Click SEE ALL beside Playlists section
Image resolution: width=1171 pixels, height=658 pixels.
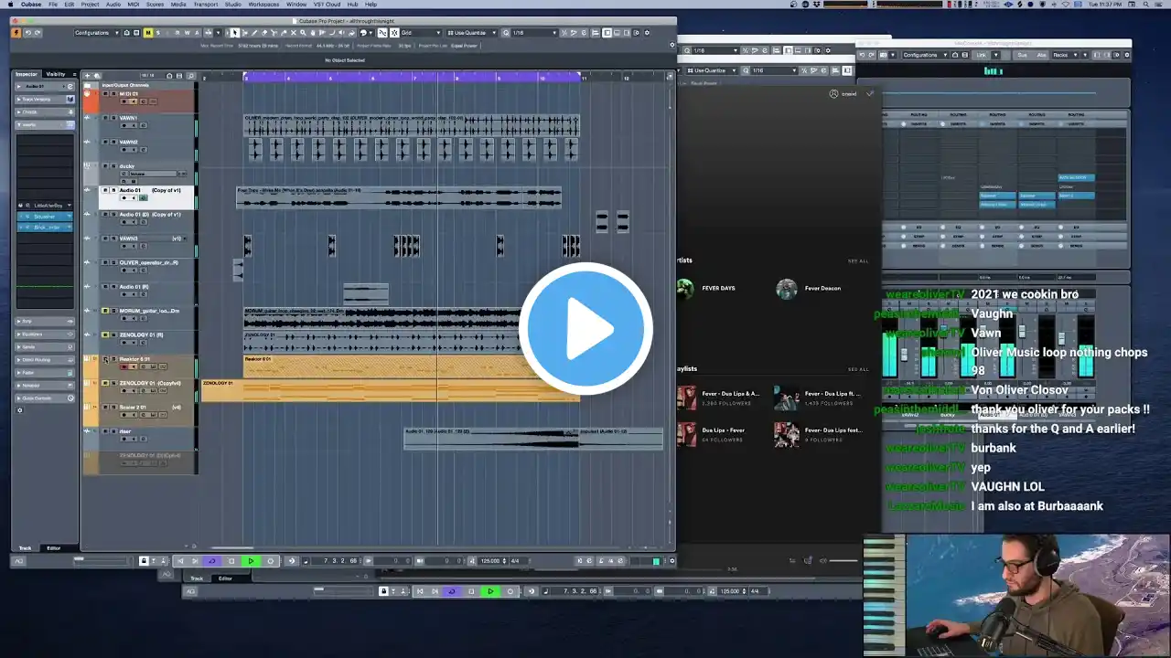858,369
